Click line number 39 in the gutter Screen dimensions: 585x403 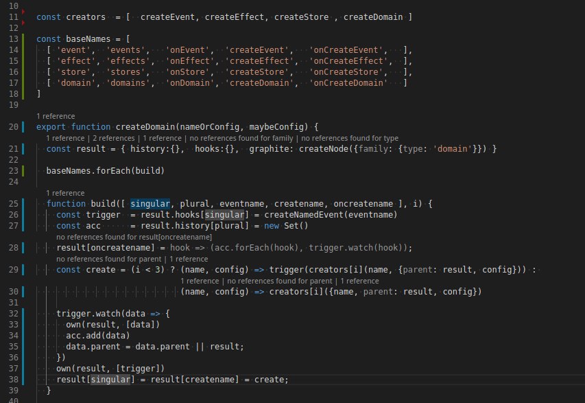14,391
